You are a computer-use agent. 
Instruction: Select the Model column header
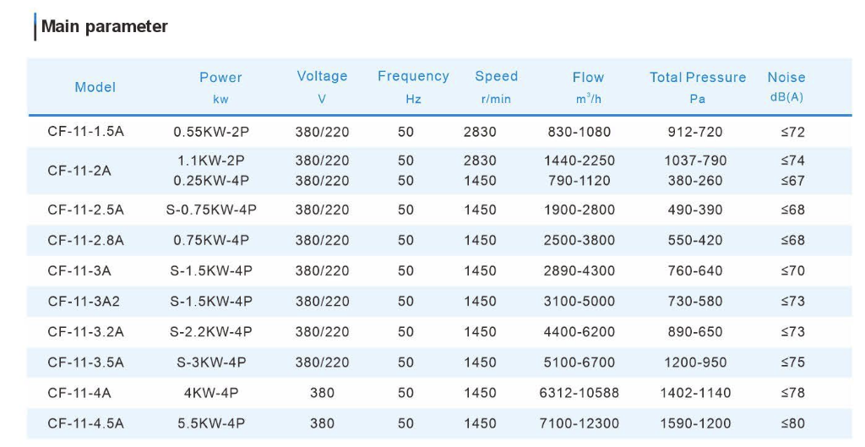(x=95, y=87)
